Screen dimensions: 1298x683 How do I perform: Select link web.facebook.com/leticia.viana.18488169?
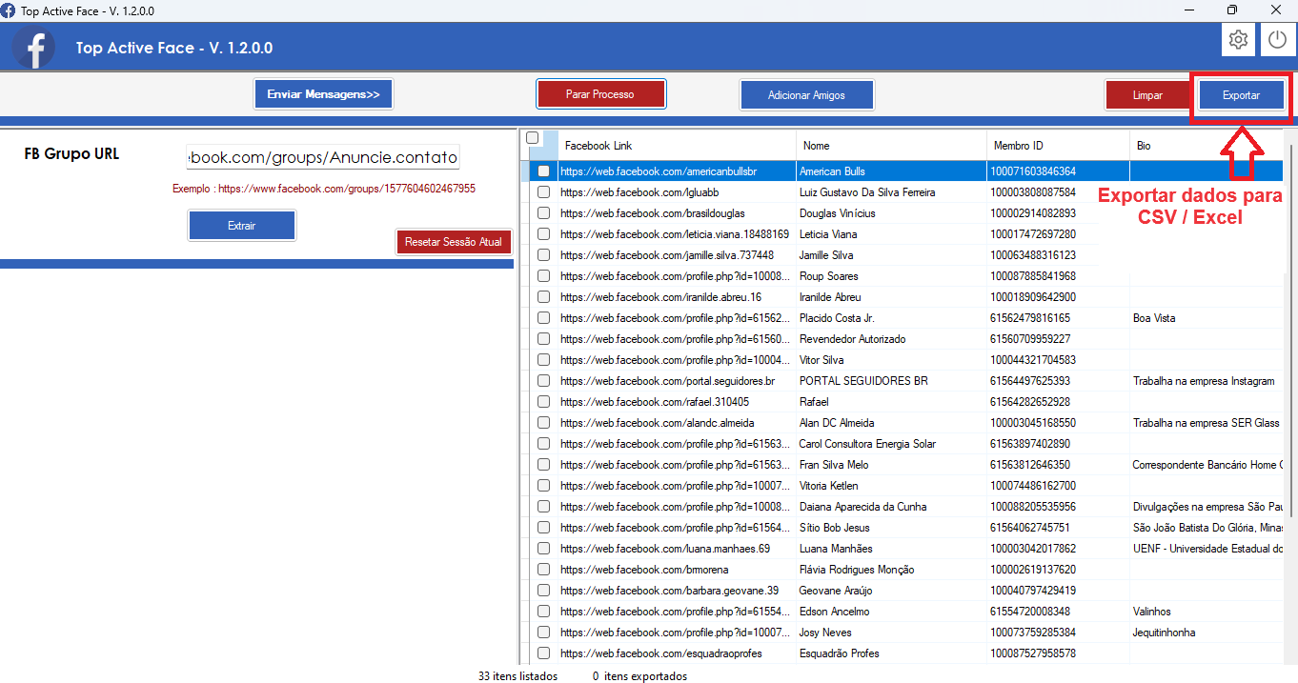pos(675,234)
